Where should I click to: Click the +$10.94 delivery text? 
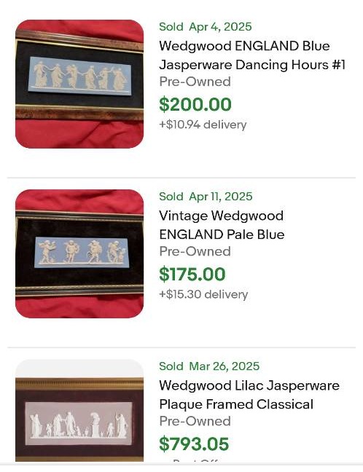coord(203,125)
